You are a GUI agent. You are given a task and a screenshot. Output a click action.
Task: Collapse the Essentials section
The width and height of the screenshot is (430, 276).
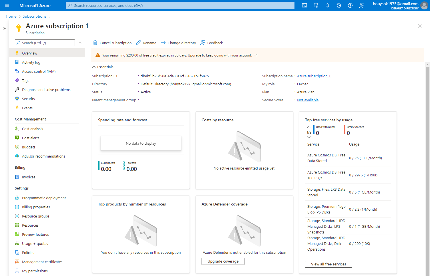pos(94,67)
